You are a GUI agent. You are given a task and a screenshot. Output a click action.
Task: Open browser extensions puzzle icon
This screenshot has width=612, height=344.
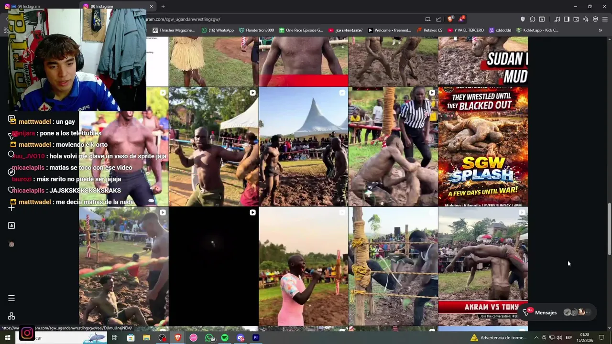[x=532, y=19]
